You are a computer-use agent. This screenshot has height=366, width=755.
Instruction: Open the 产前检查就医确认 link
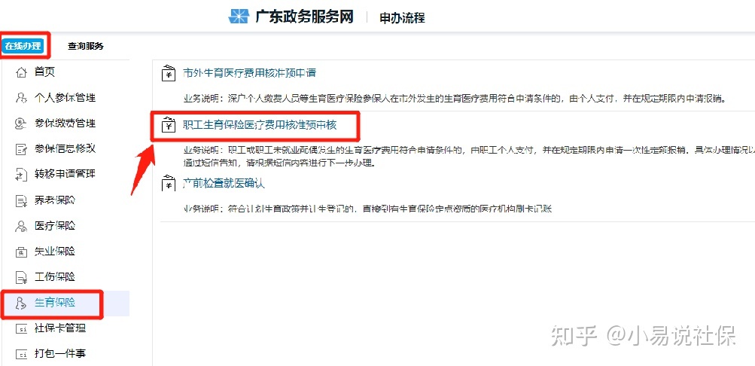coord(224,184)
